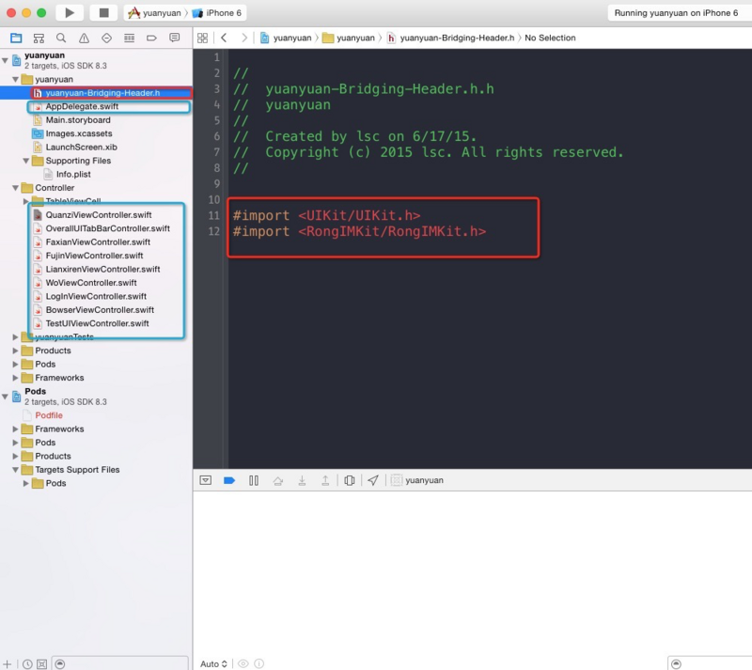Toggle source-control status filter icon
Viewport: 752px width, 670px height.
[x=42, y=664]
